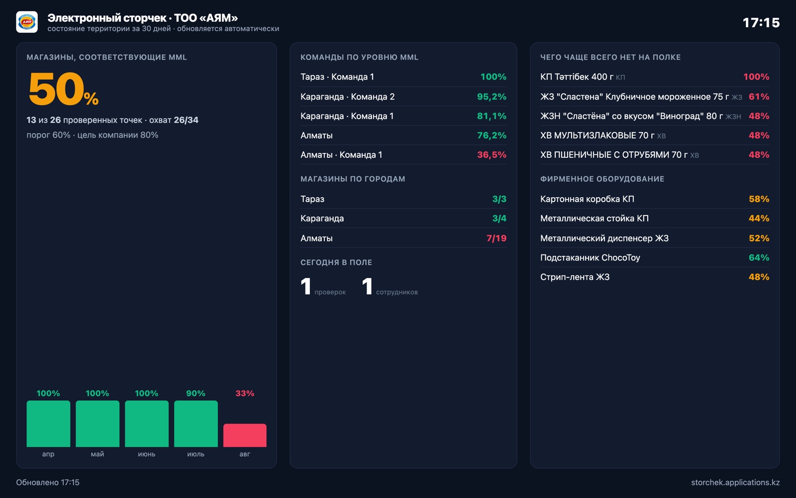
Task: Click 'порог 60% · цель компании 80%' text
Action: coord(93,135)
